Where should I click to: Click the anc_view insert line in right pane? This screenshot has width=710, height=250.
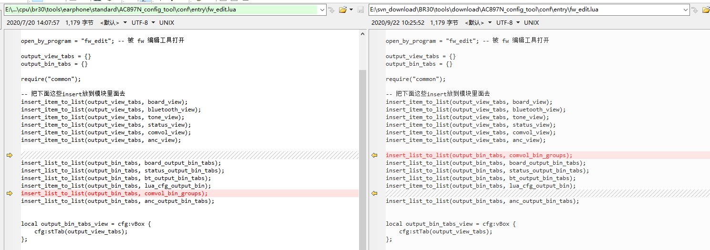(466, 140)
